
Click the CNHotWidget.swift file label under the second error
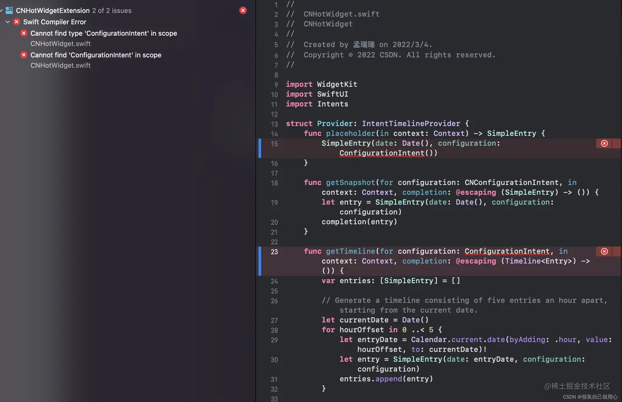[60, 65]
